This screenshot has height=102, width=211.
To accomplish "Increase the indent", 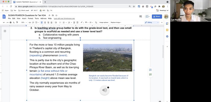I will click(77, 22).
